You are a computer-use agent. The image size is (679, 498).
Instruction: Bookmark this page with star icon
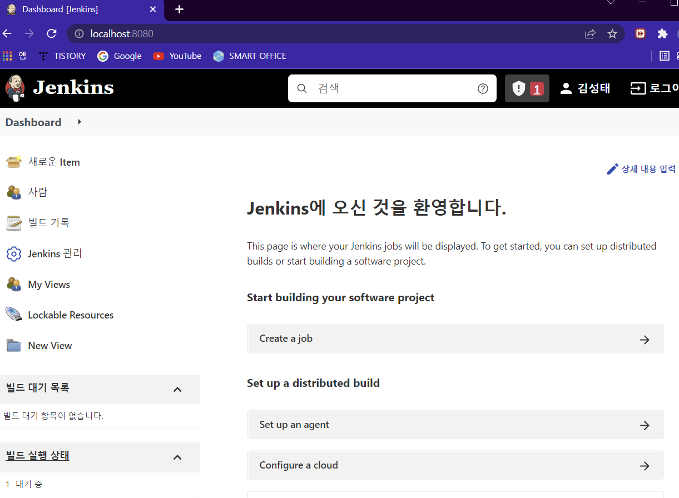[612, 34]
